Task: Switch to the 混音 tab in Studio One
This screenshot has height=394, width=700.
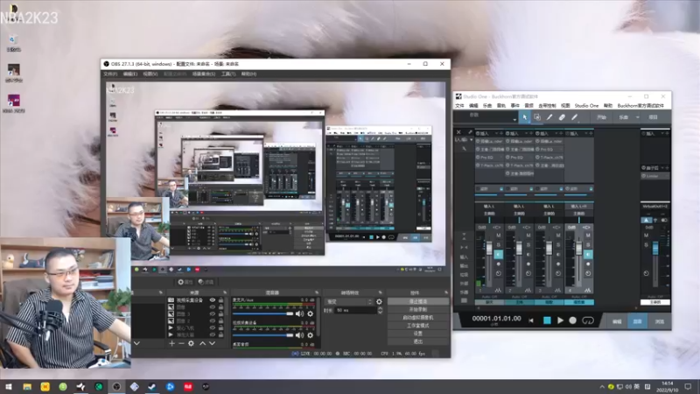Action: pos(637,321)
